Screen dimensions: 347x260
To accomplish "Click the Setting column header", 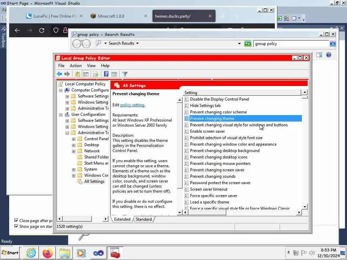I will coord(242,93).
